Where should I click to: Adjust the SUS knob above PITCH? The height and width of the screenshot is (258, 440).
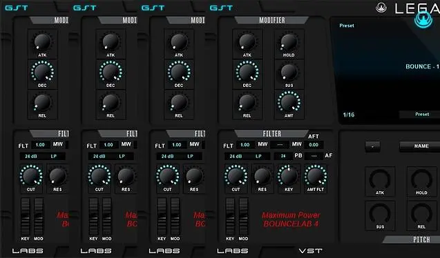(380, 213)
